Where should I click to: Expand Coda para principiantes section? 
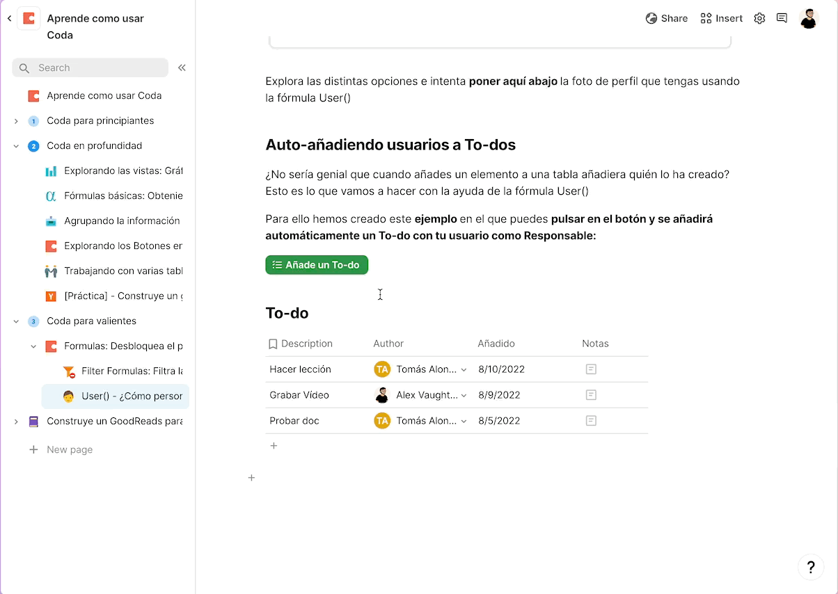point(16,121)
